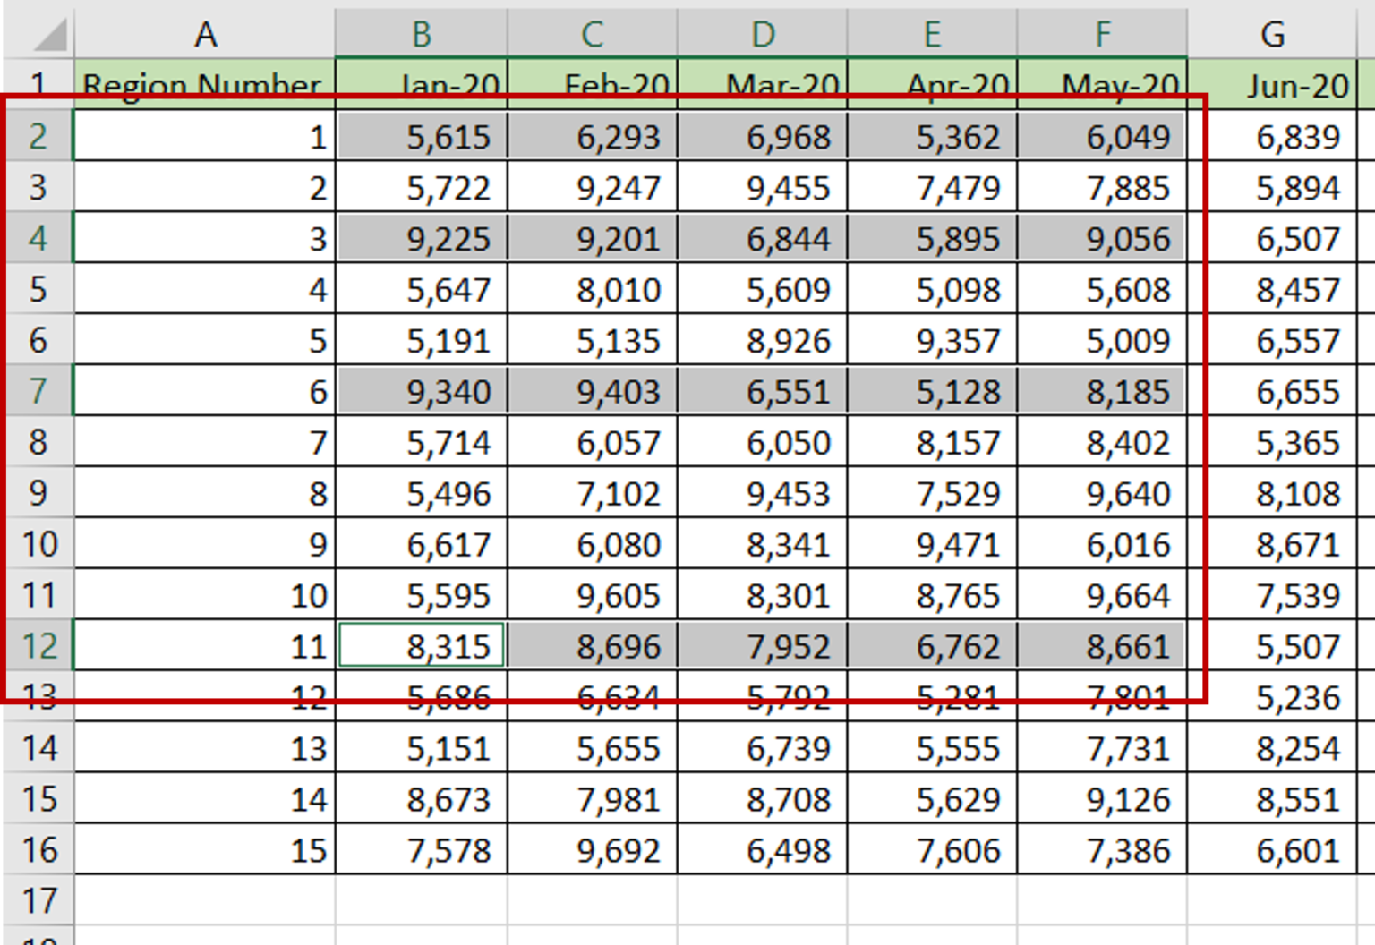Click the cell containing 6,839
This screenshot has width=1375, height=945.
(1276, 136)
